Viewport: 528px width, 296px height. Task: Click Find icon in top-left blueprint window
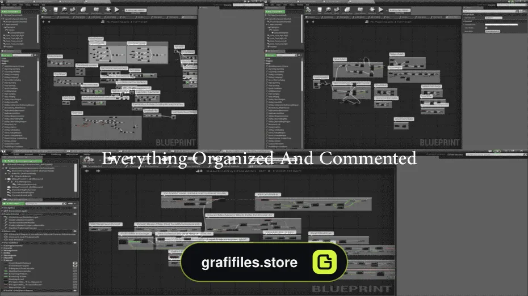pos(73,10)
